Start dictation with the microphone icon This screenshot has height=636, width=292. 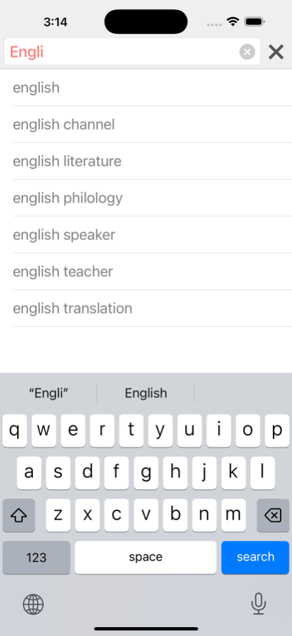[x=258, y=604]
